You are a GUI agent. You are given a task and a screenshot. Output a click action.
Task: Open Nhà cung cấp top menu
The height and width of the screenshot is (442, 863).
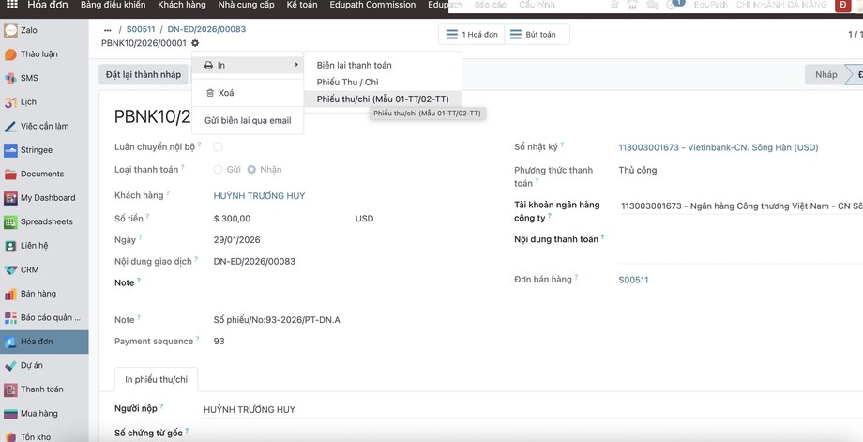(x=246, y=5)
